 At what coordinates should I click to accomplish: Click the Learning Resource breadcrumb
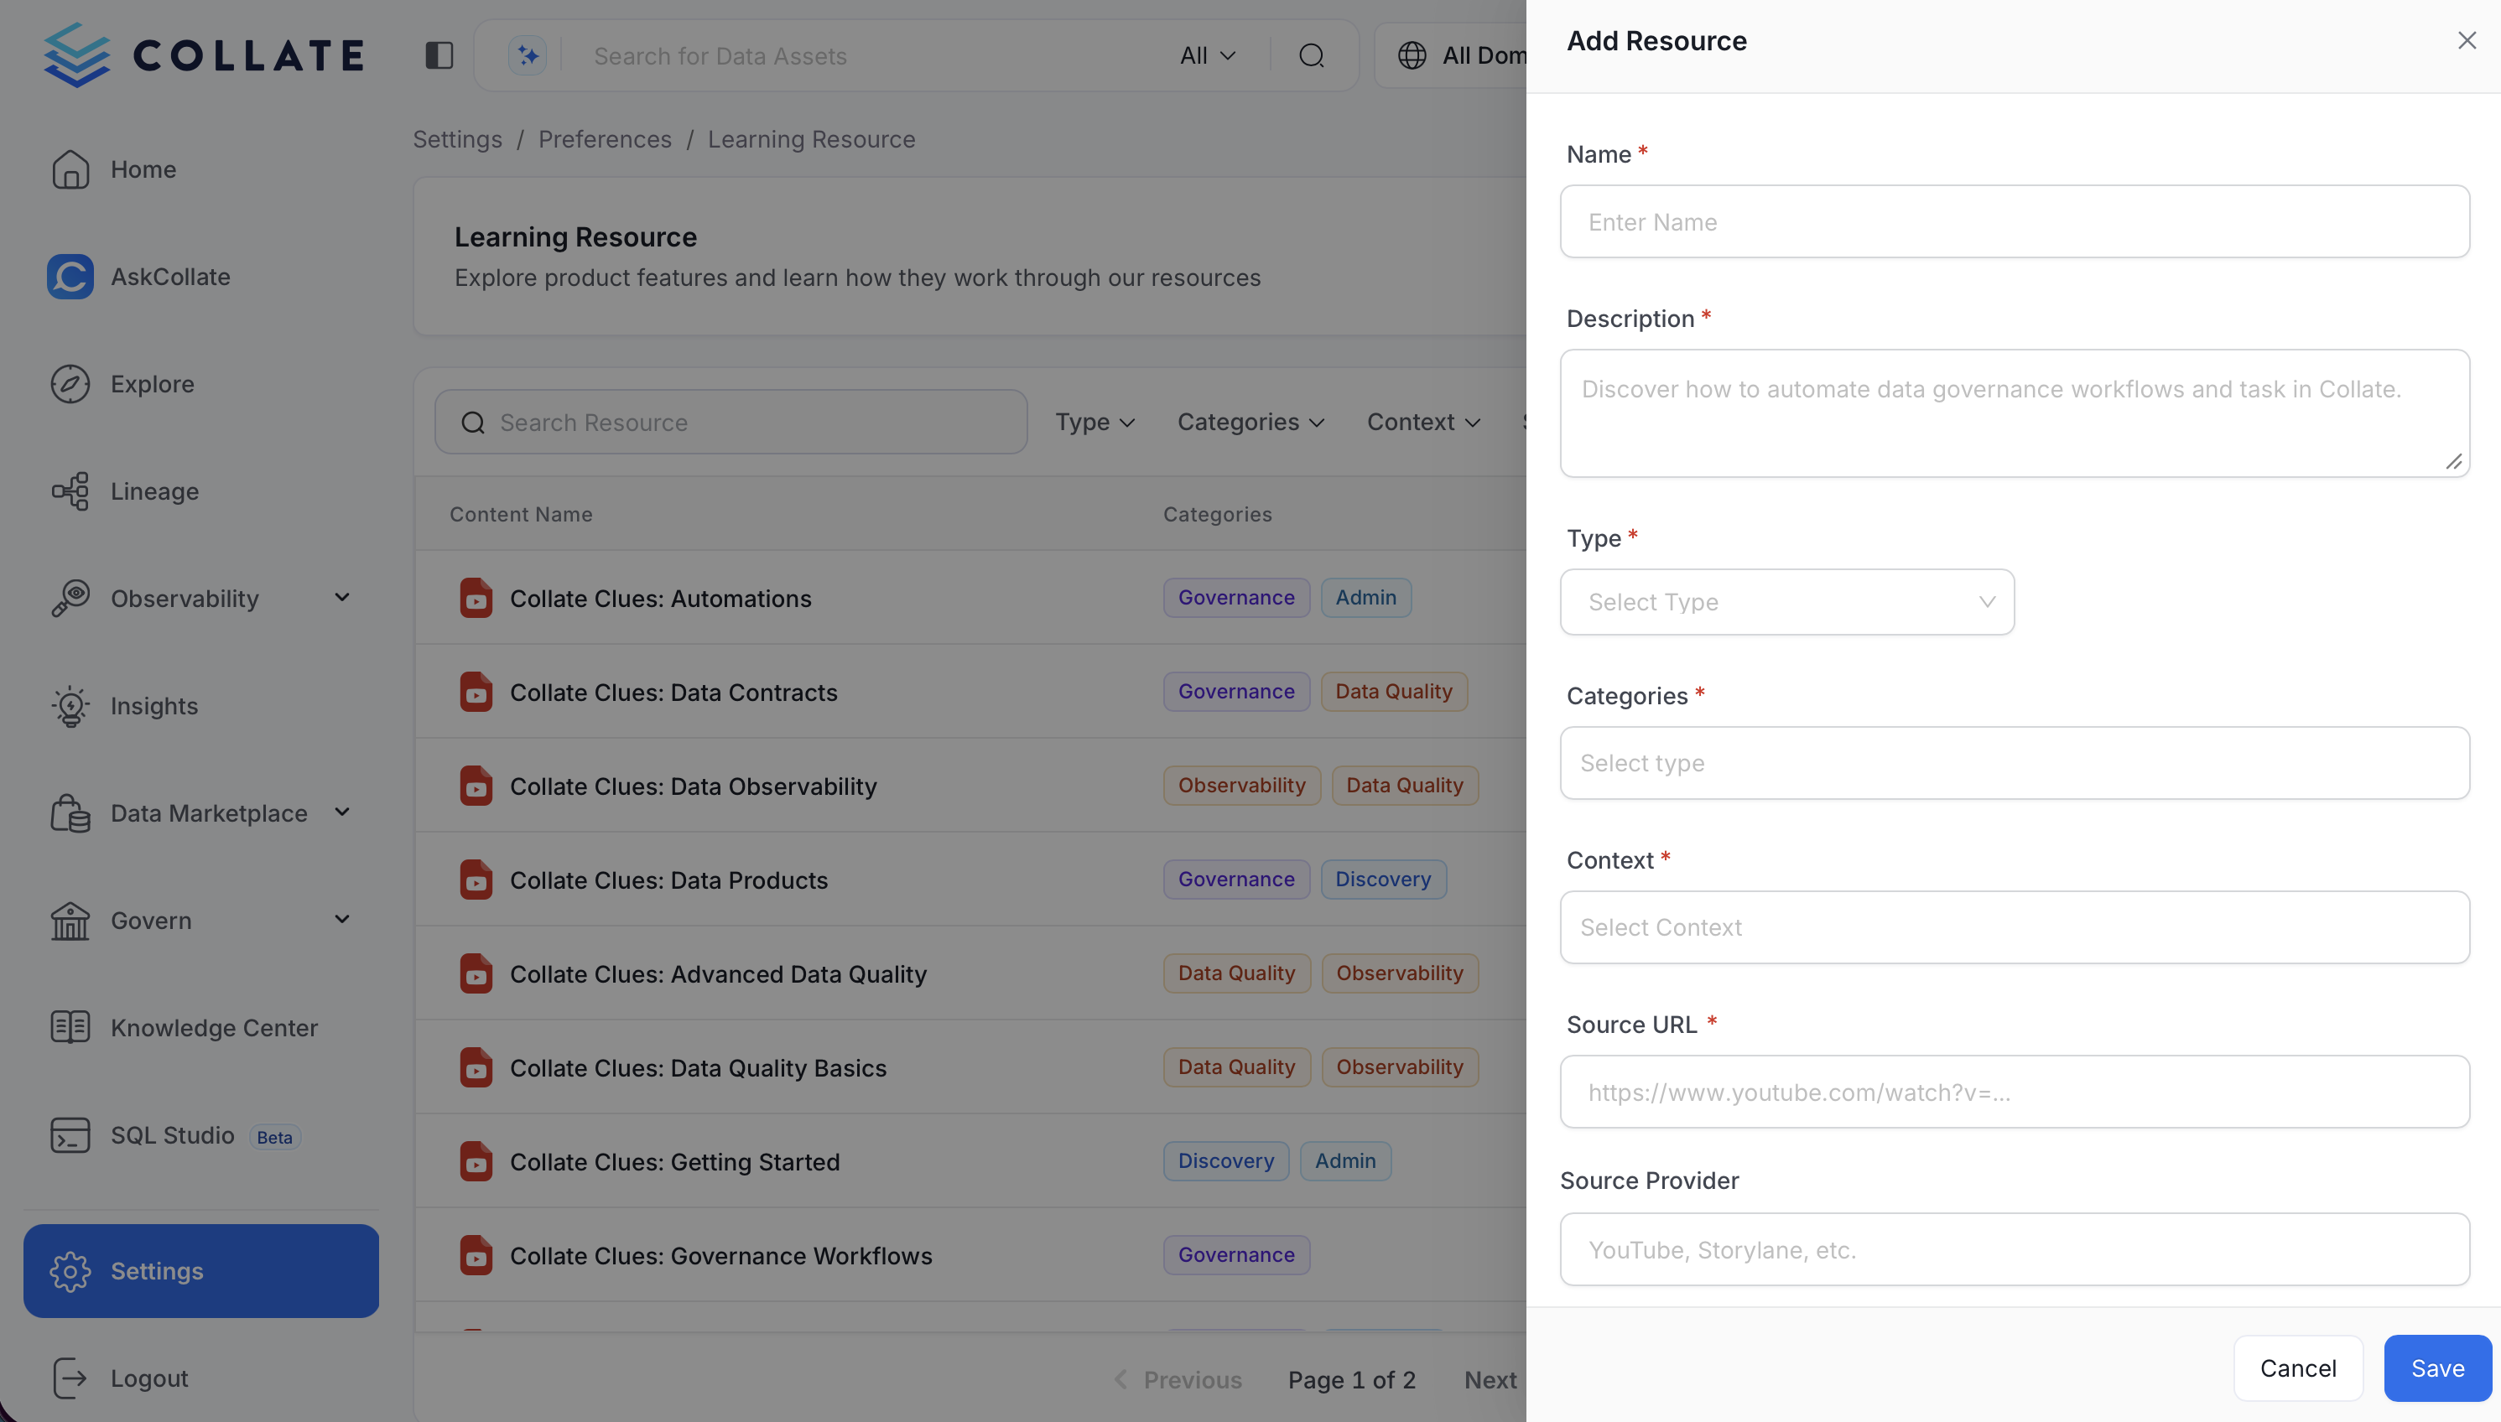point(812,140)
